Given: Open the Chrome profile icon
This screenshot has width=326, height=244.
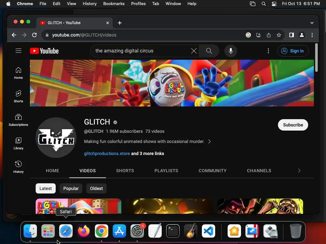Looking at the screenshot, I should pyautogui.click(x=302, y=35).
